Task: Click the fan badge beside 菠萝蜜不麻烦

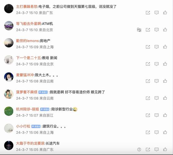Action: click(x=43, y=92)
